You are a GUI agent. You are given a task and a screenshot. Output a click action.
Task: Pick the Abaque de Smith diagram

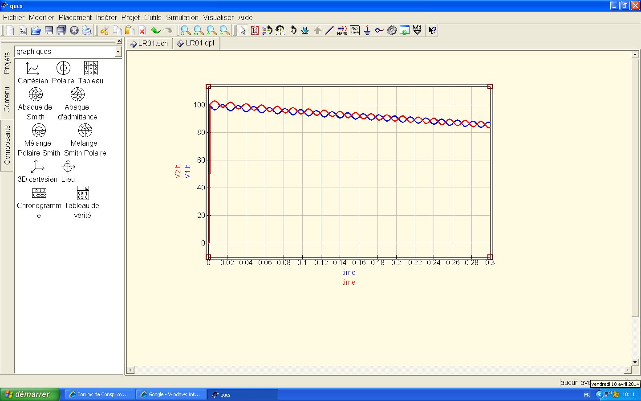(x=35, y=103)
